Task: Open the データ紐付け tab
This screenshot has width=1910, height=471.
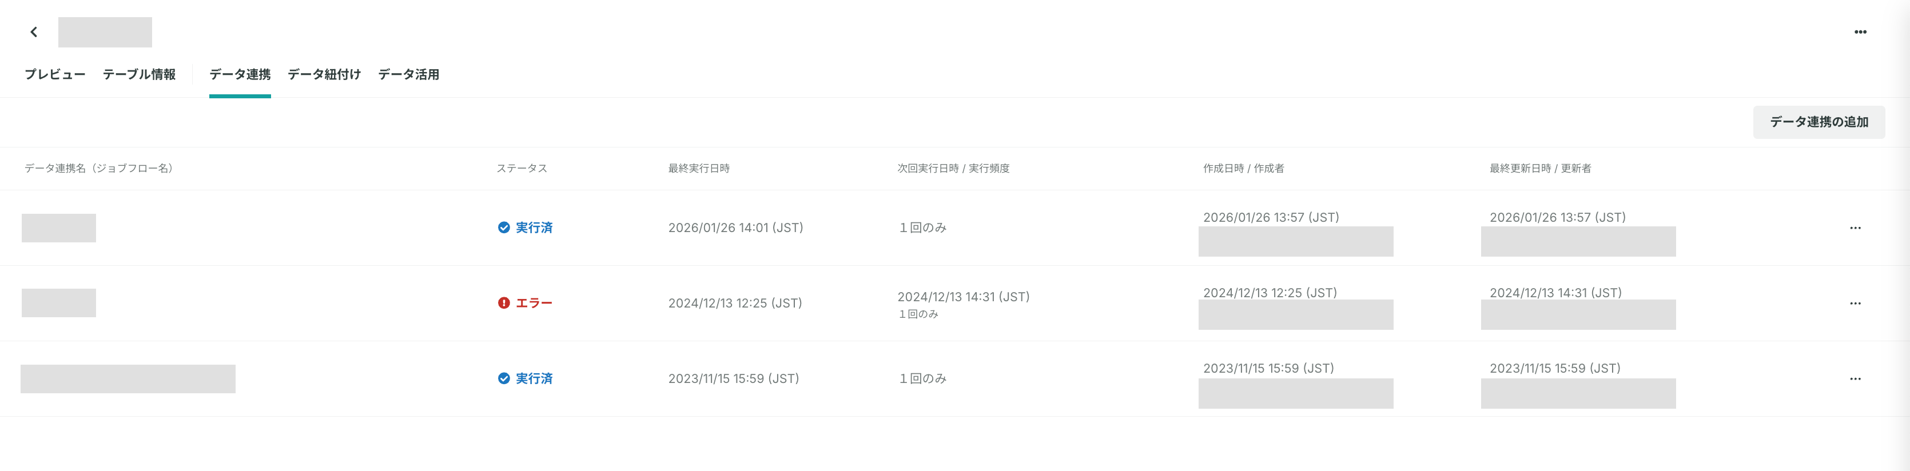Action: coord(324,74)
